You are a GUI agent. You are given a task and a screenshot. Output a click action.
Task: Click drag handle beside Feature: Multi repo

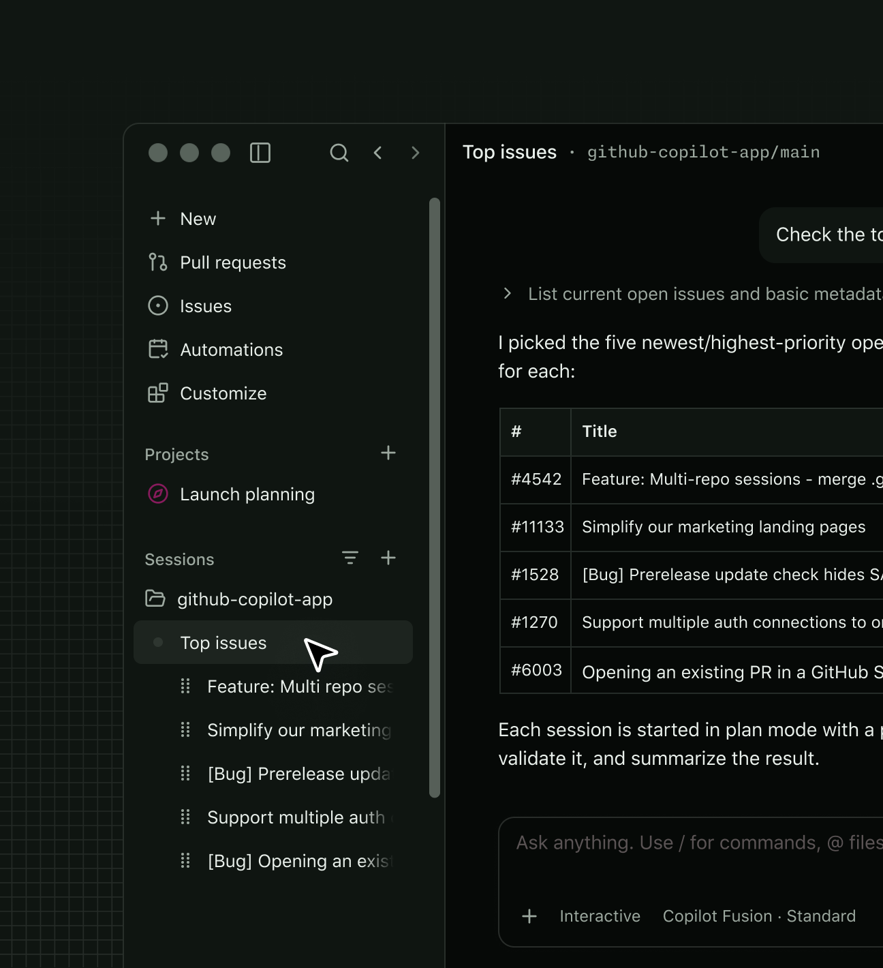[x=185, y=686]
